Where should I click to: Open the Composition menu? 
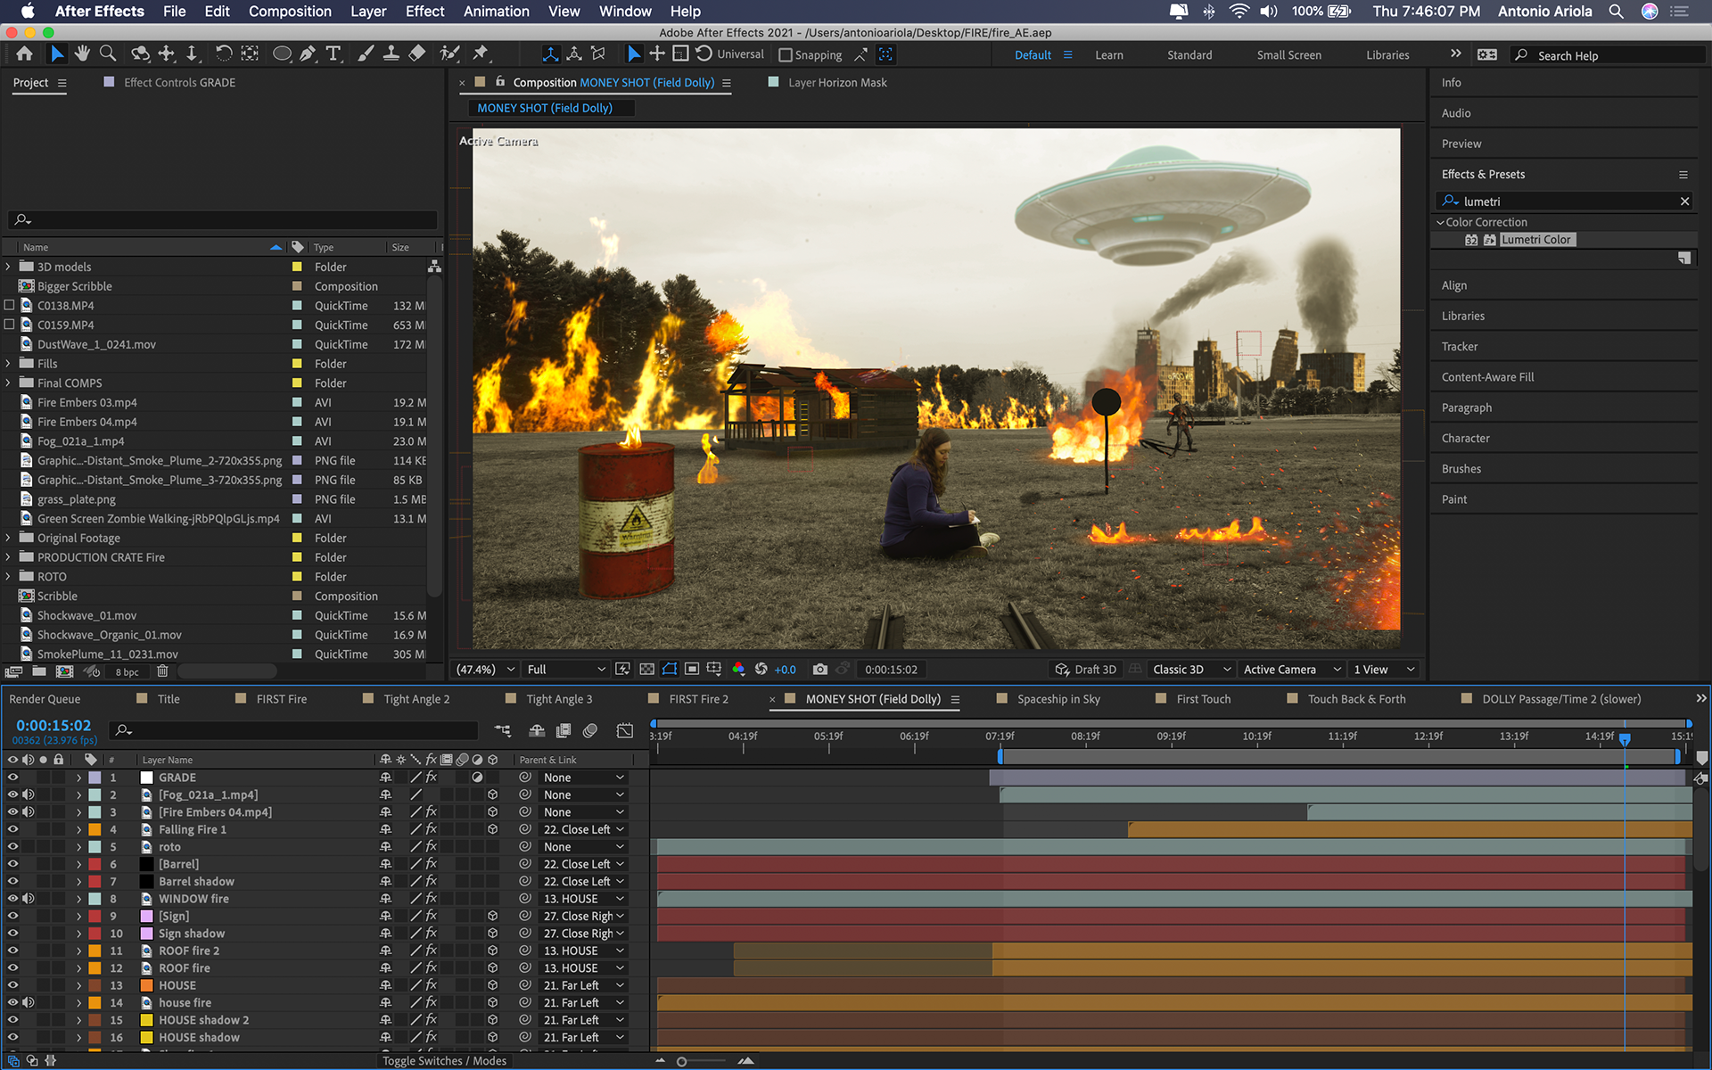(x=290, y=12)
